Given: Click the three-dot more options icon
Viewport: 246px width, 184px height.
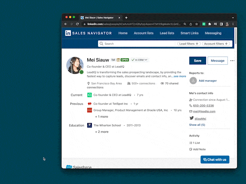Looking at the screenshot, I should coord(232,61).
